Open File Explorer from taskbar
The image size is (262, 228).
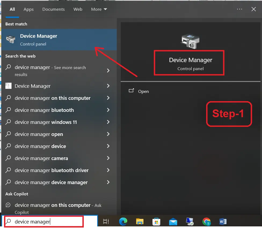tap(140, 222)
